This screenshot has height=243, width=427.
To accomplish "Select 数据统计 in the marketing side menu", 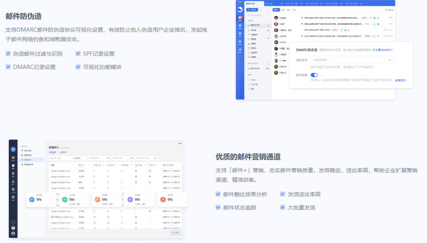I will [28, 160].
